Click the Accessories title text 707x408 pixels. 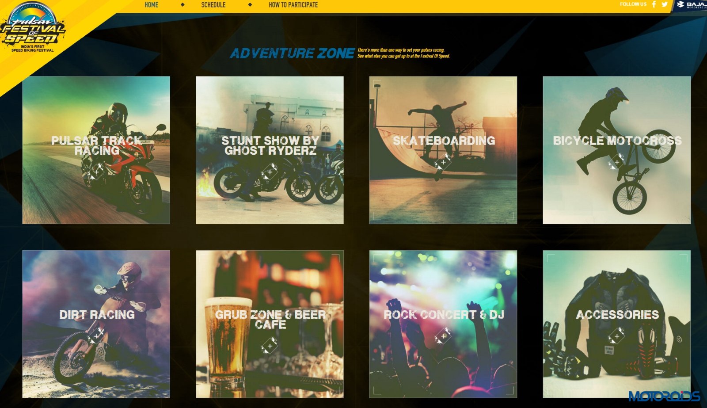(617, 315)
